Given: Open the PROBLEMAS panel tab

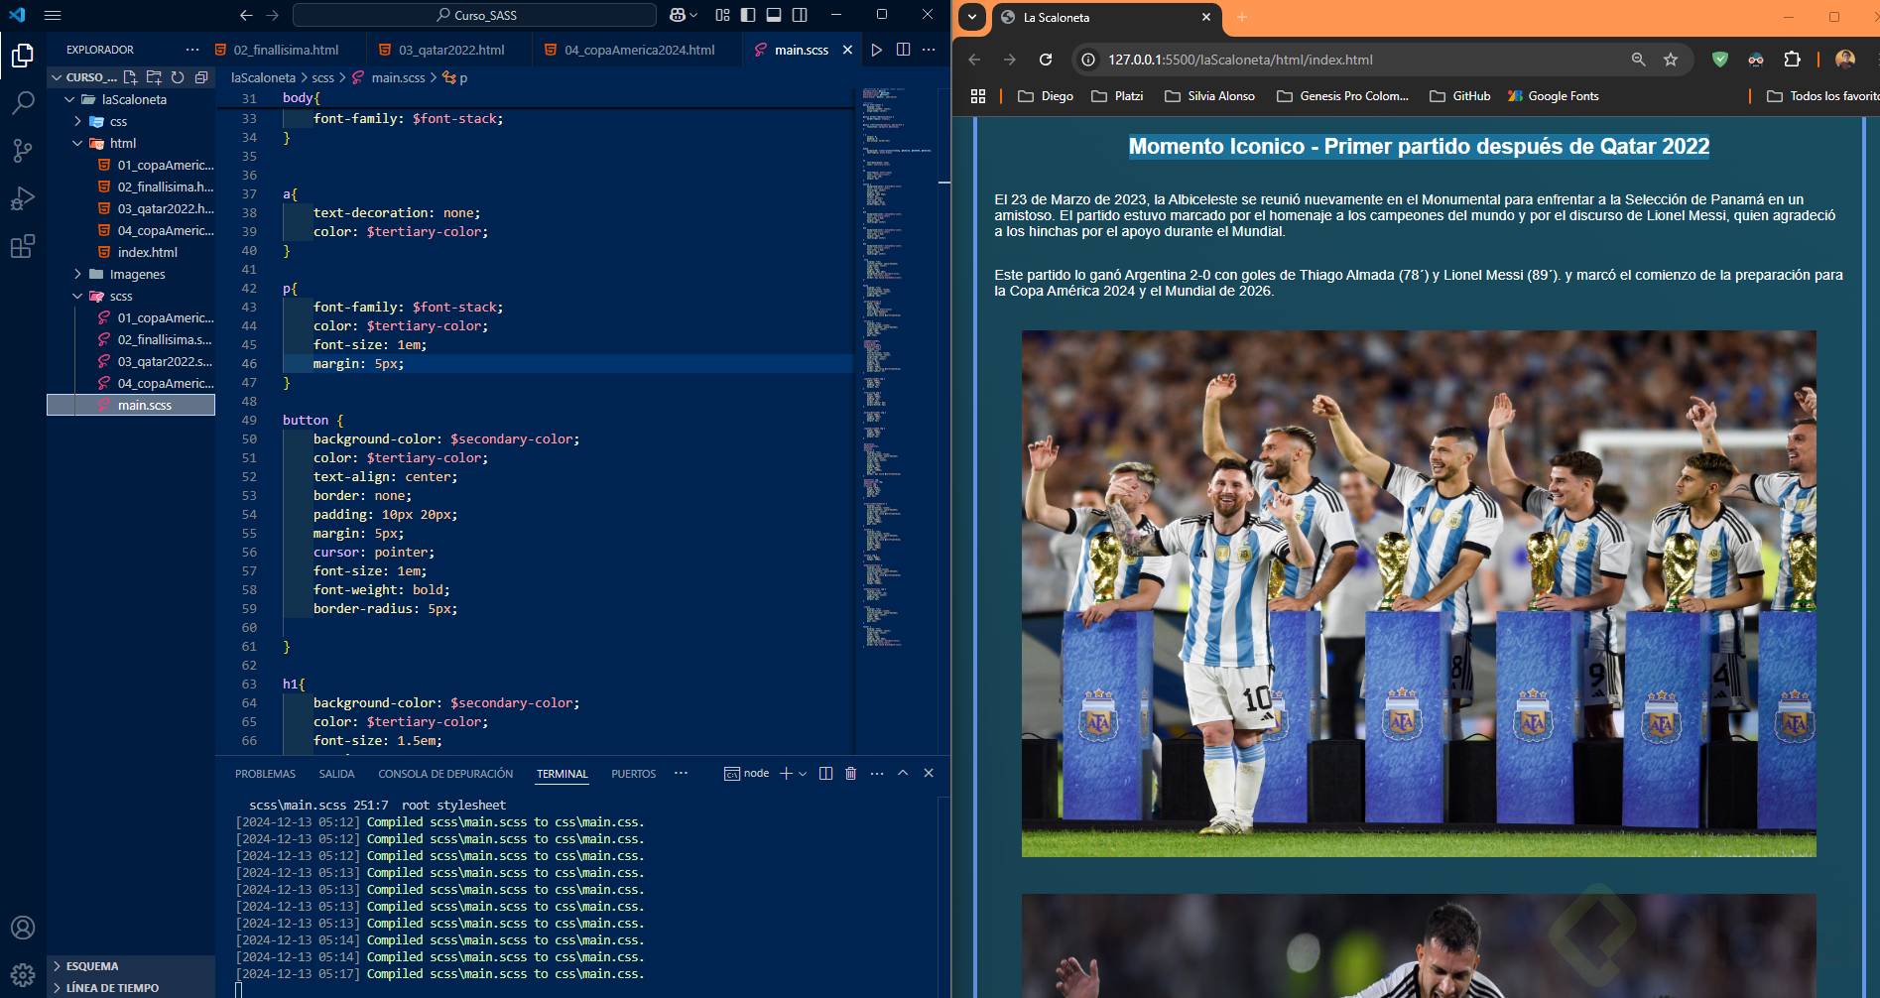Looking at the screenshot, I should [265, 774].
